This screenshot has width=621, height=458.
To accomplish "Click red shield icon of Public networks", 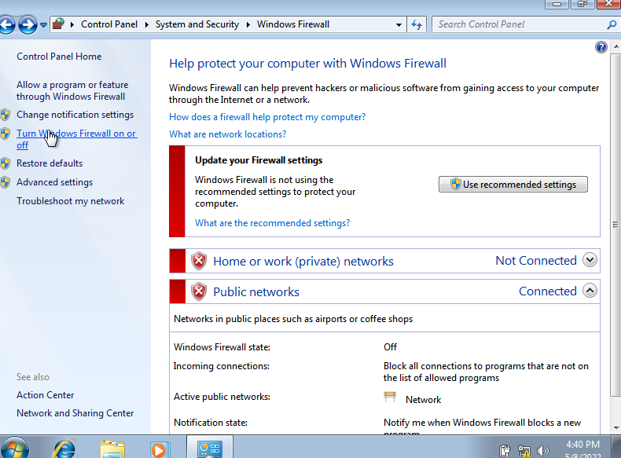I will (x=199, y=291).
